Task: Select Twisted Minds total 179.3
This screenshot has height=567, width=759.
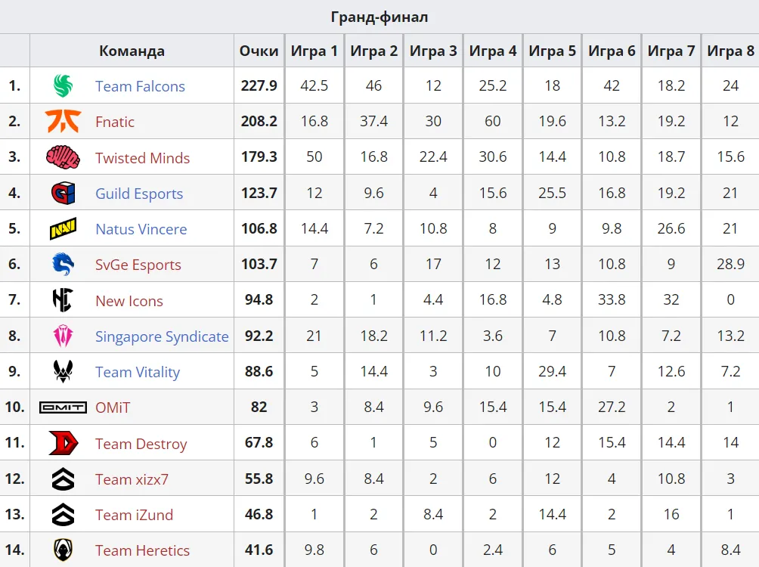Action: [259, 157]
